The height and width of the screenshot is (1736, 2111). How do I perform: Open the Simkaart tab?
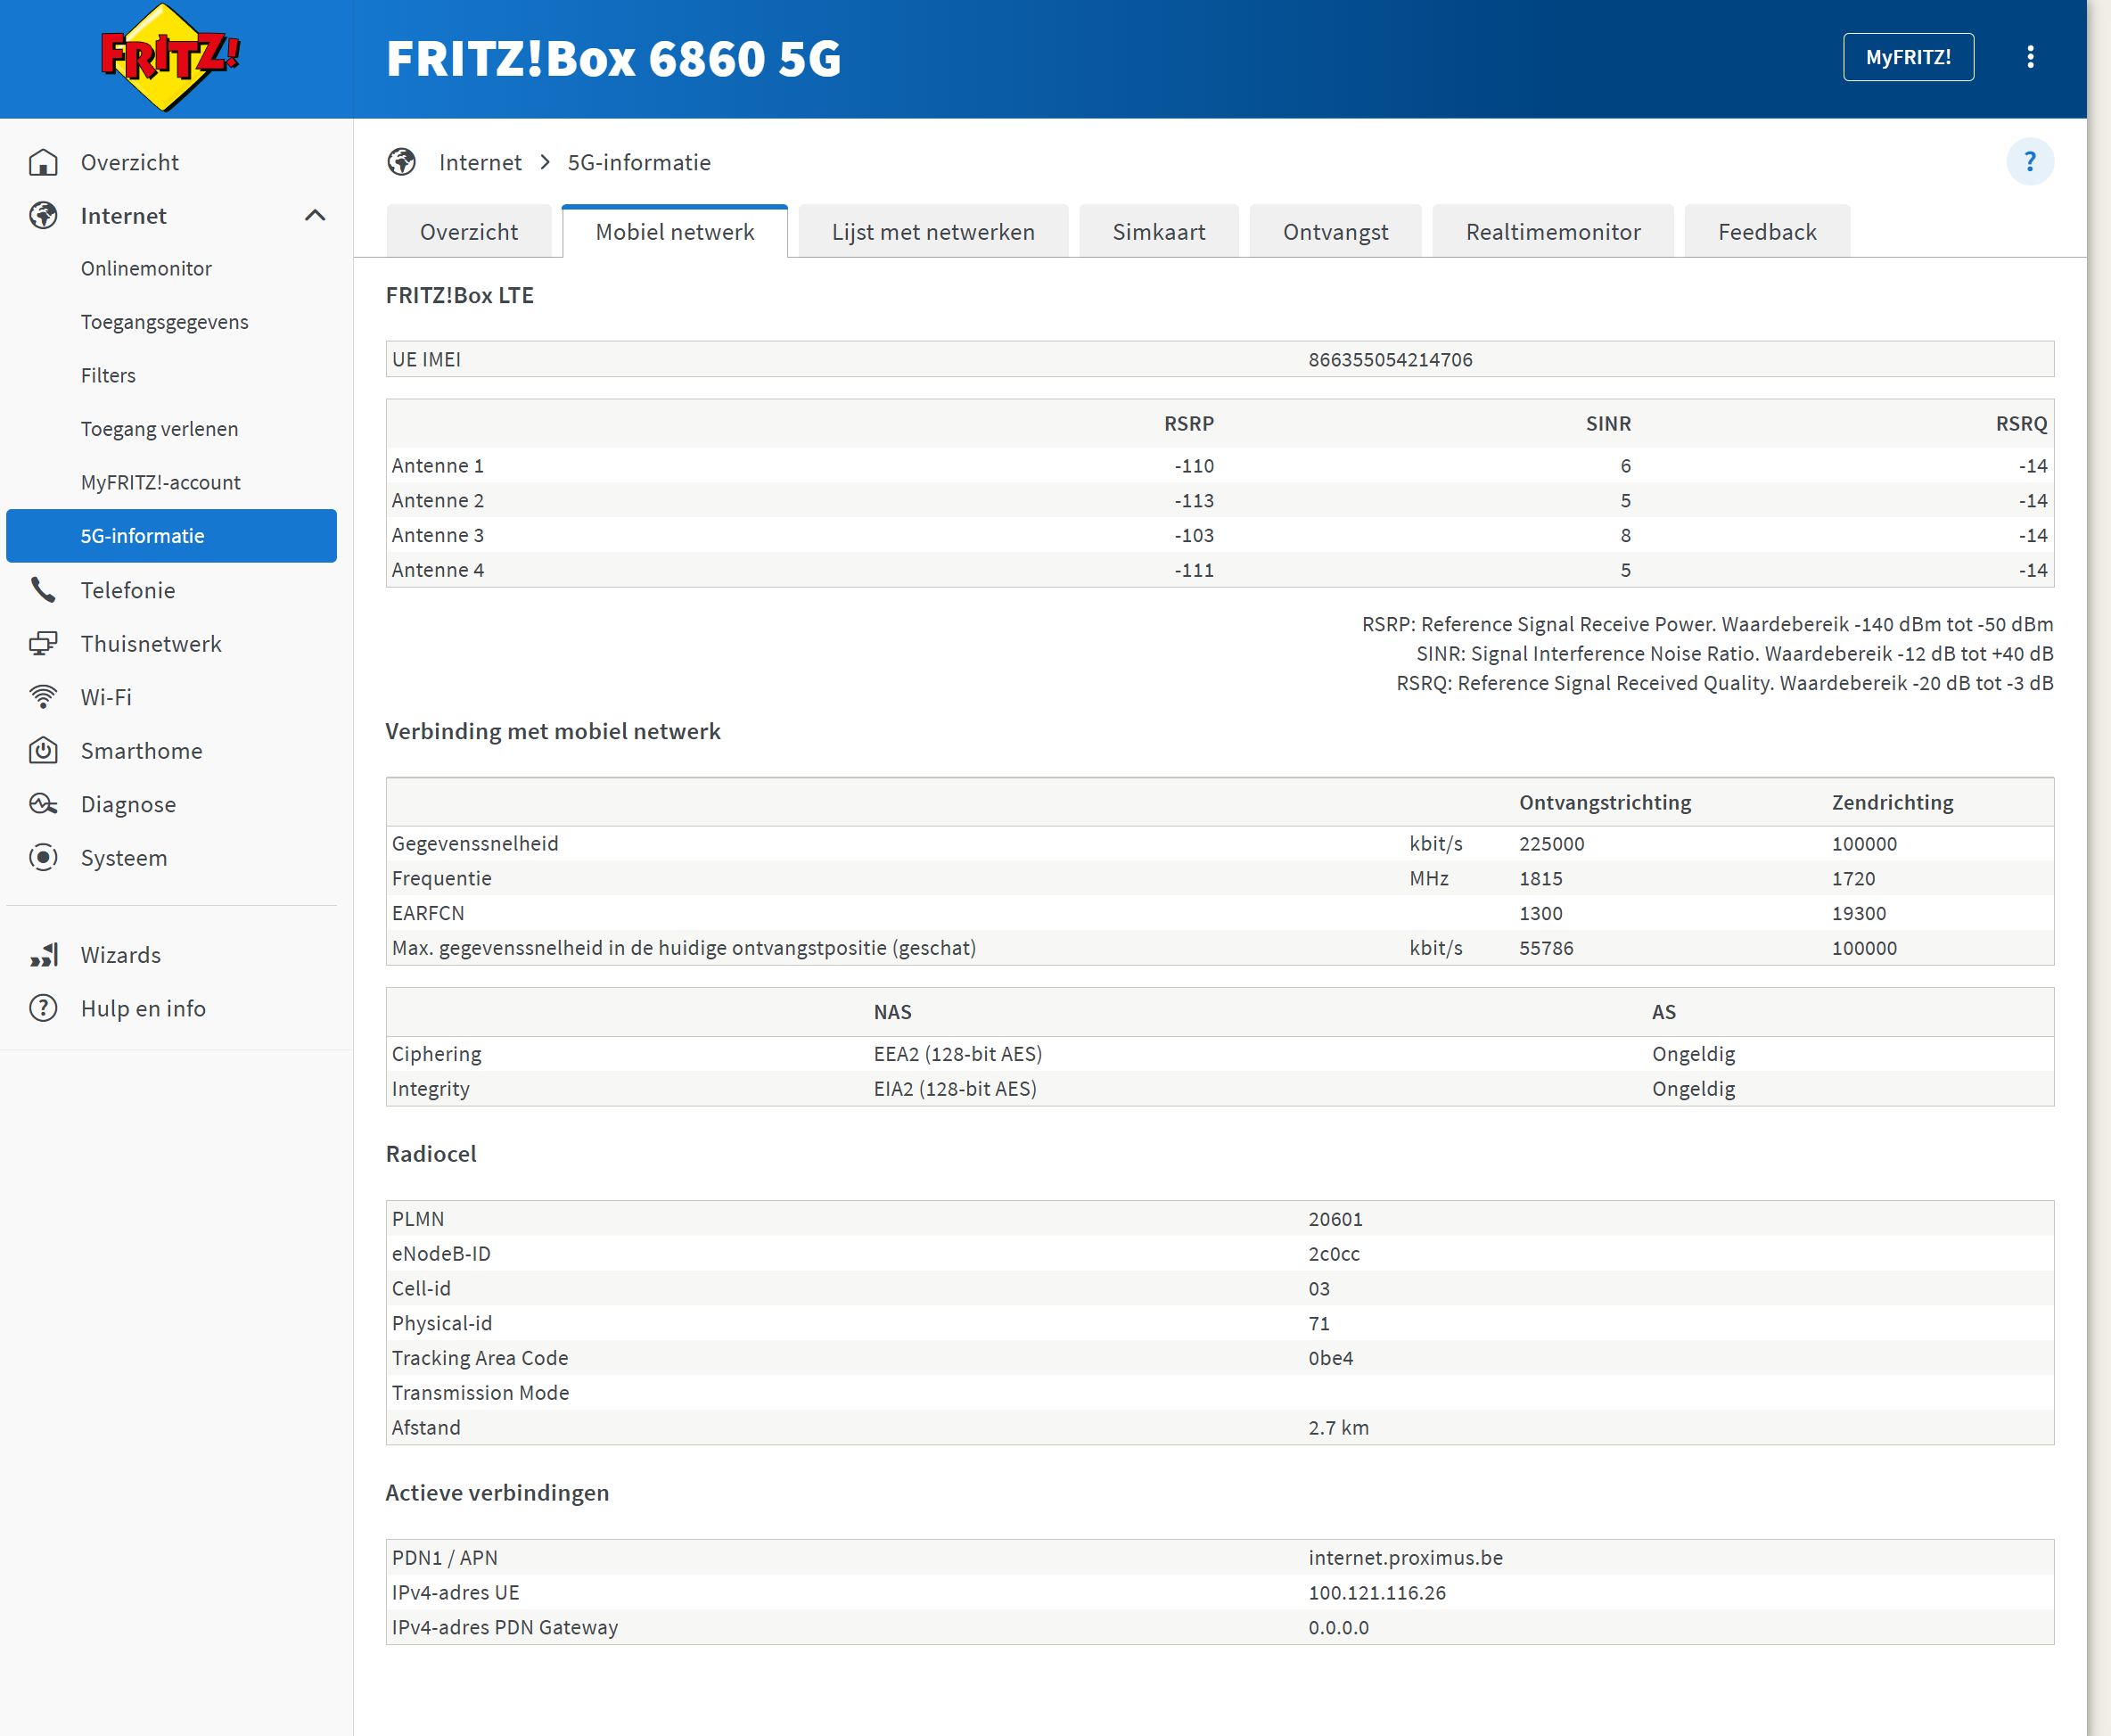coord(1159,232)
